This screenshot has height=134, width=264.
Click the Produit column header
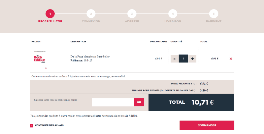pos(37,41)
